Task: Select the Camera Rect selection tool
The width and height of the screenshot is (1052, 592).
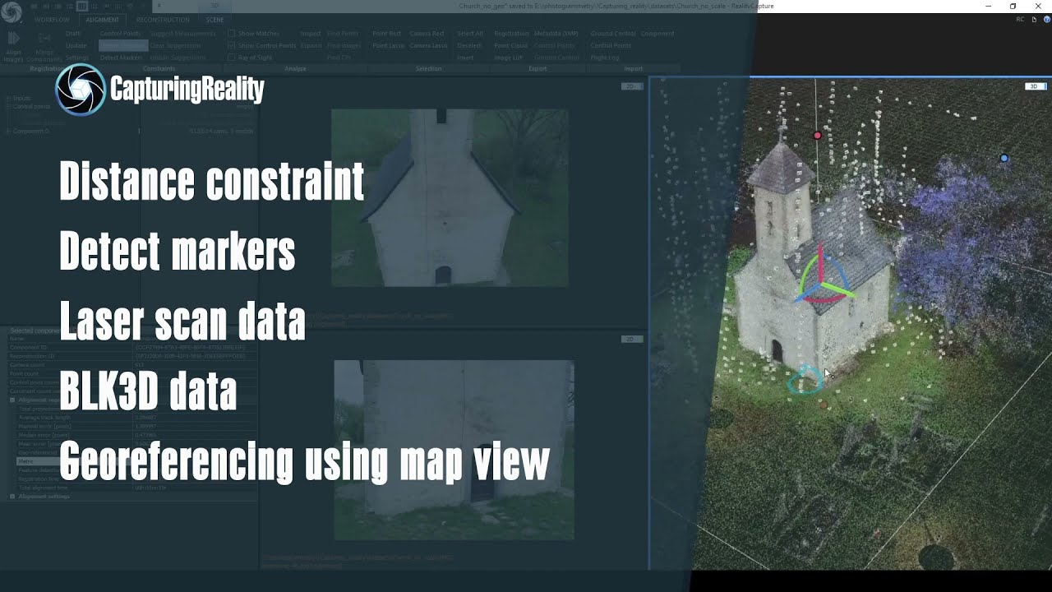Action: coord(427,34)
